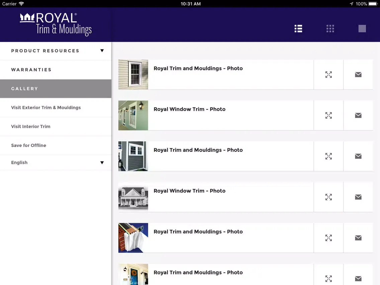Select third-row "Royal Trim and Mouldings - Photo" title
The image size is (380, 285).
[198, 150]
